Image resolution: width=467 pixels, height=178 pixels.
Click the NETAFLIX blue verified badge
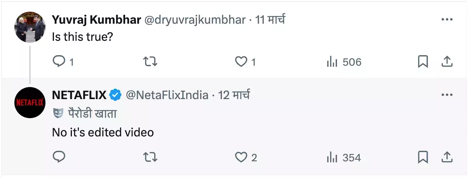tap(115, 95)
